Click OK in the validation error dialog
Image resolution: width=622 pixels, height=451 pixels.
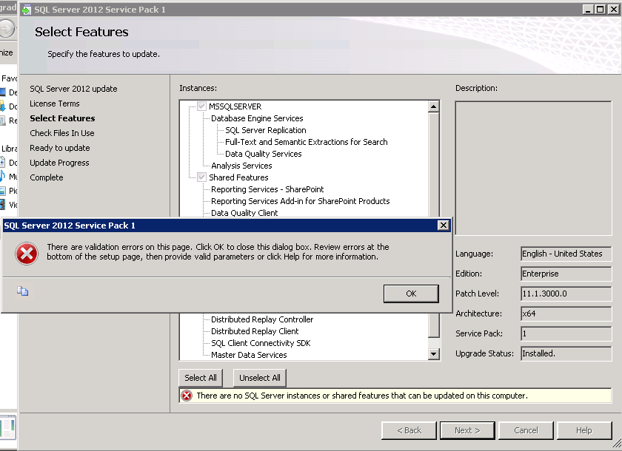pos(411,294)
